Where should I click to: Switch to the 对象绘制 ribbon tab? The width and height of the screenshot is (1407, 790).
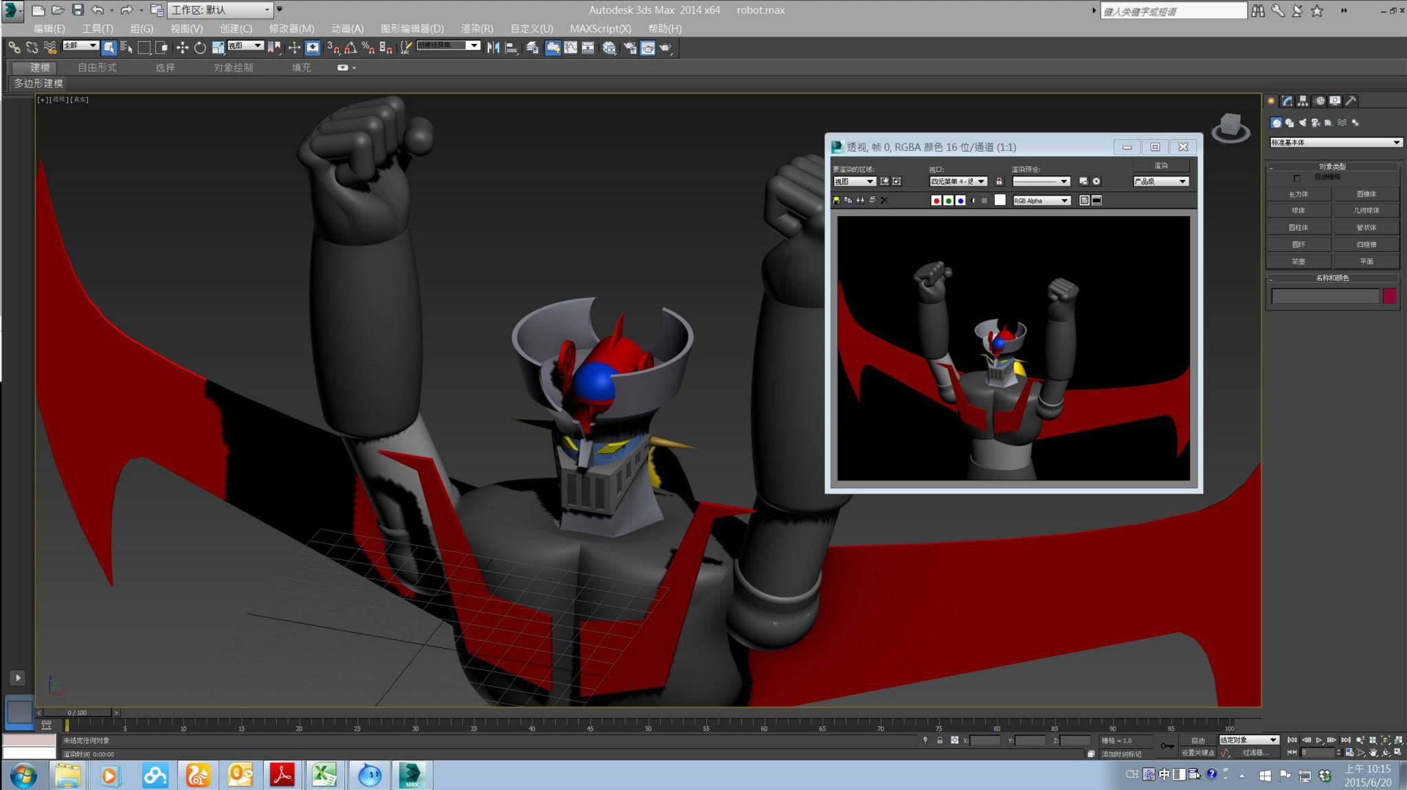pos(233,67)
